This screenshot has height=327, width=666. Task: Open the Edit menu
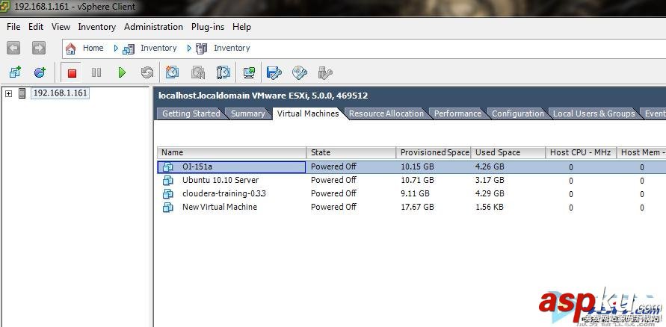point(36,27)
